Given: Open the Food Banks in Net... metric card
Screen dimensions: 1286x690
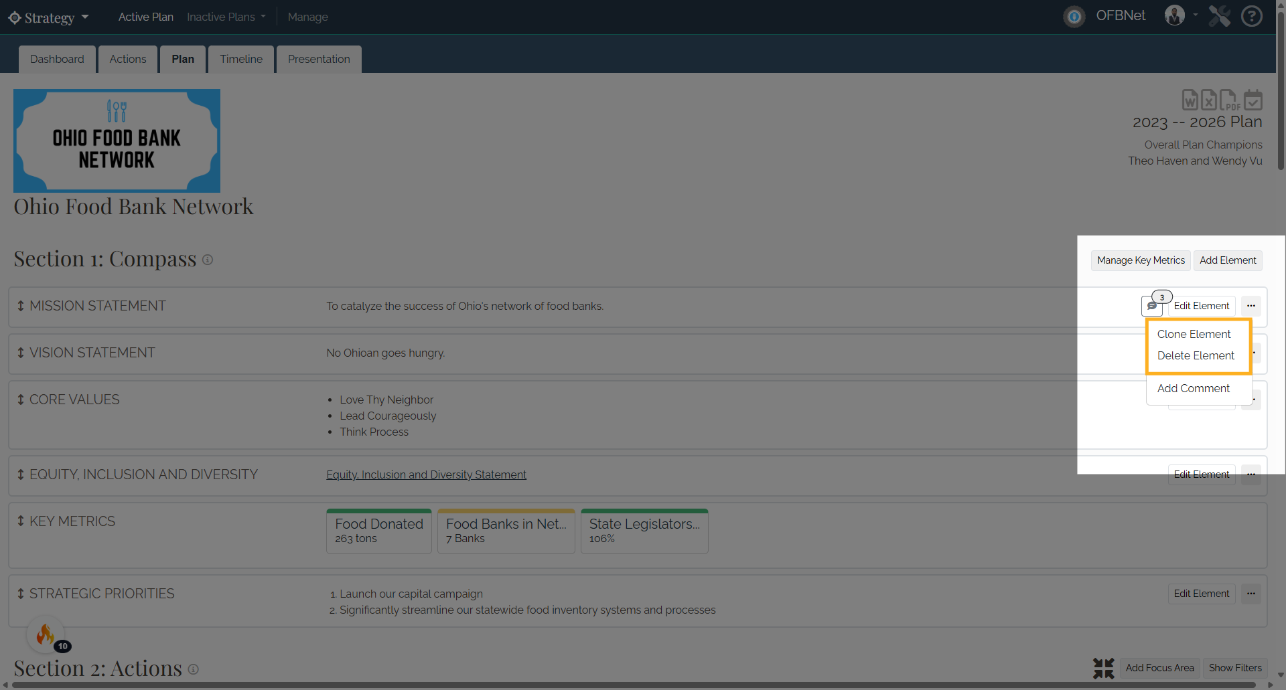Looking at the screenshot, I should pyautogui.click(x=506, y=531).
